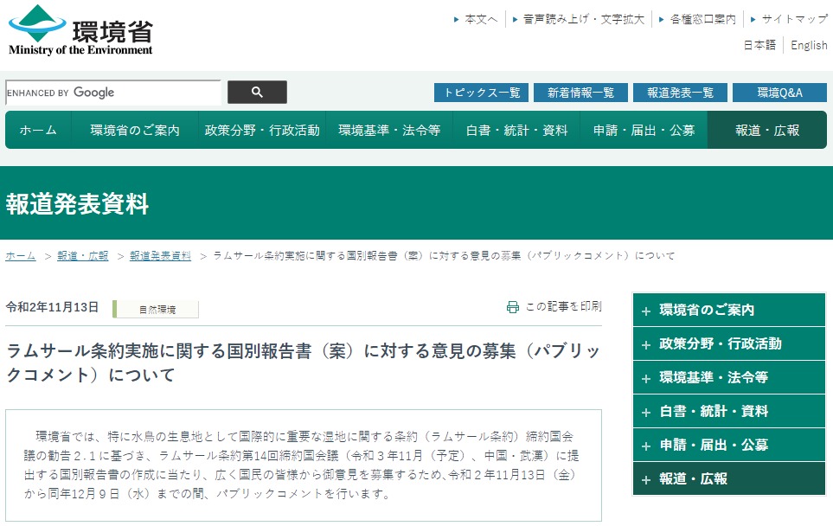Click the Ministry of the Environment logo
Viewport: 833px width, 526px height.
click(80, 31)
